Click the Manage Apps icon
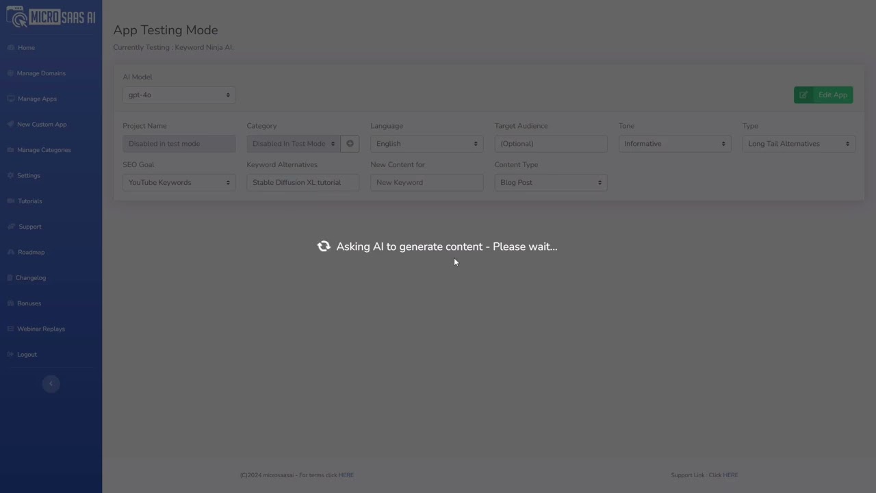The image size is (876, 493). tap(10, 99)
